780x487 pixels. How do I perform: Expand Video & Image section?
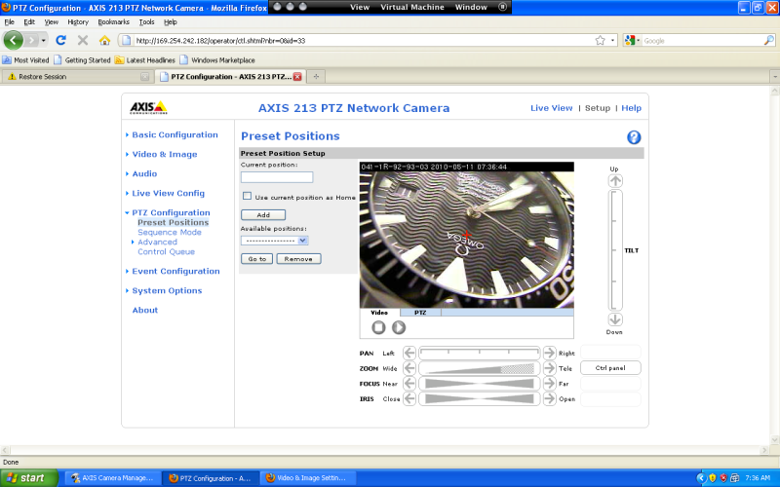(164, 154)
